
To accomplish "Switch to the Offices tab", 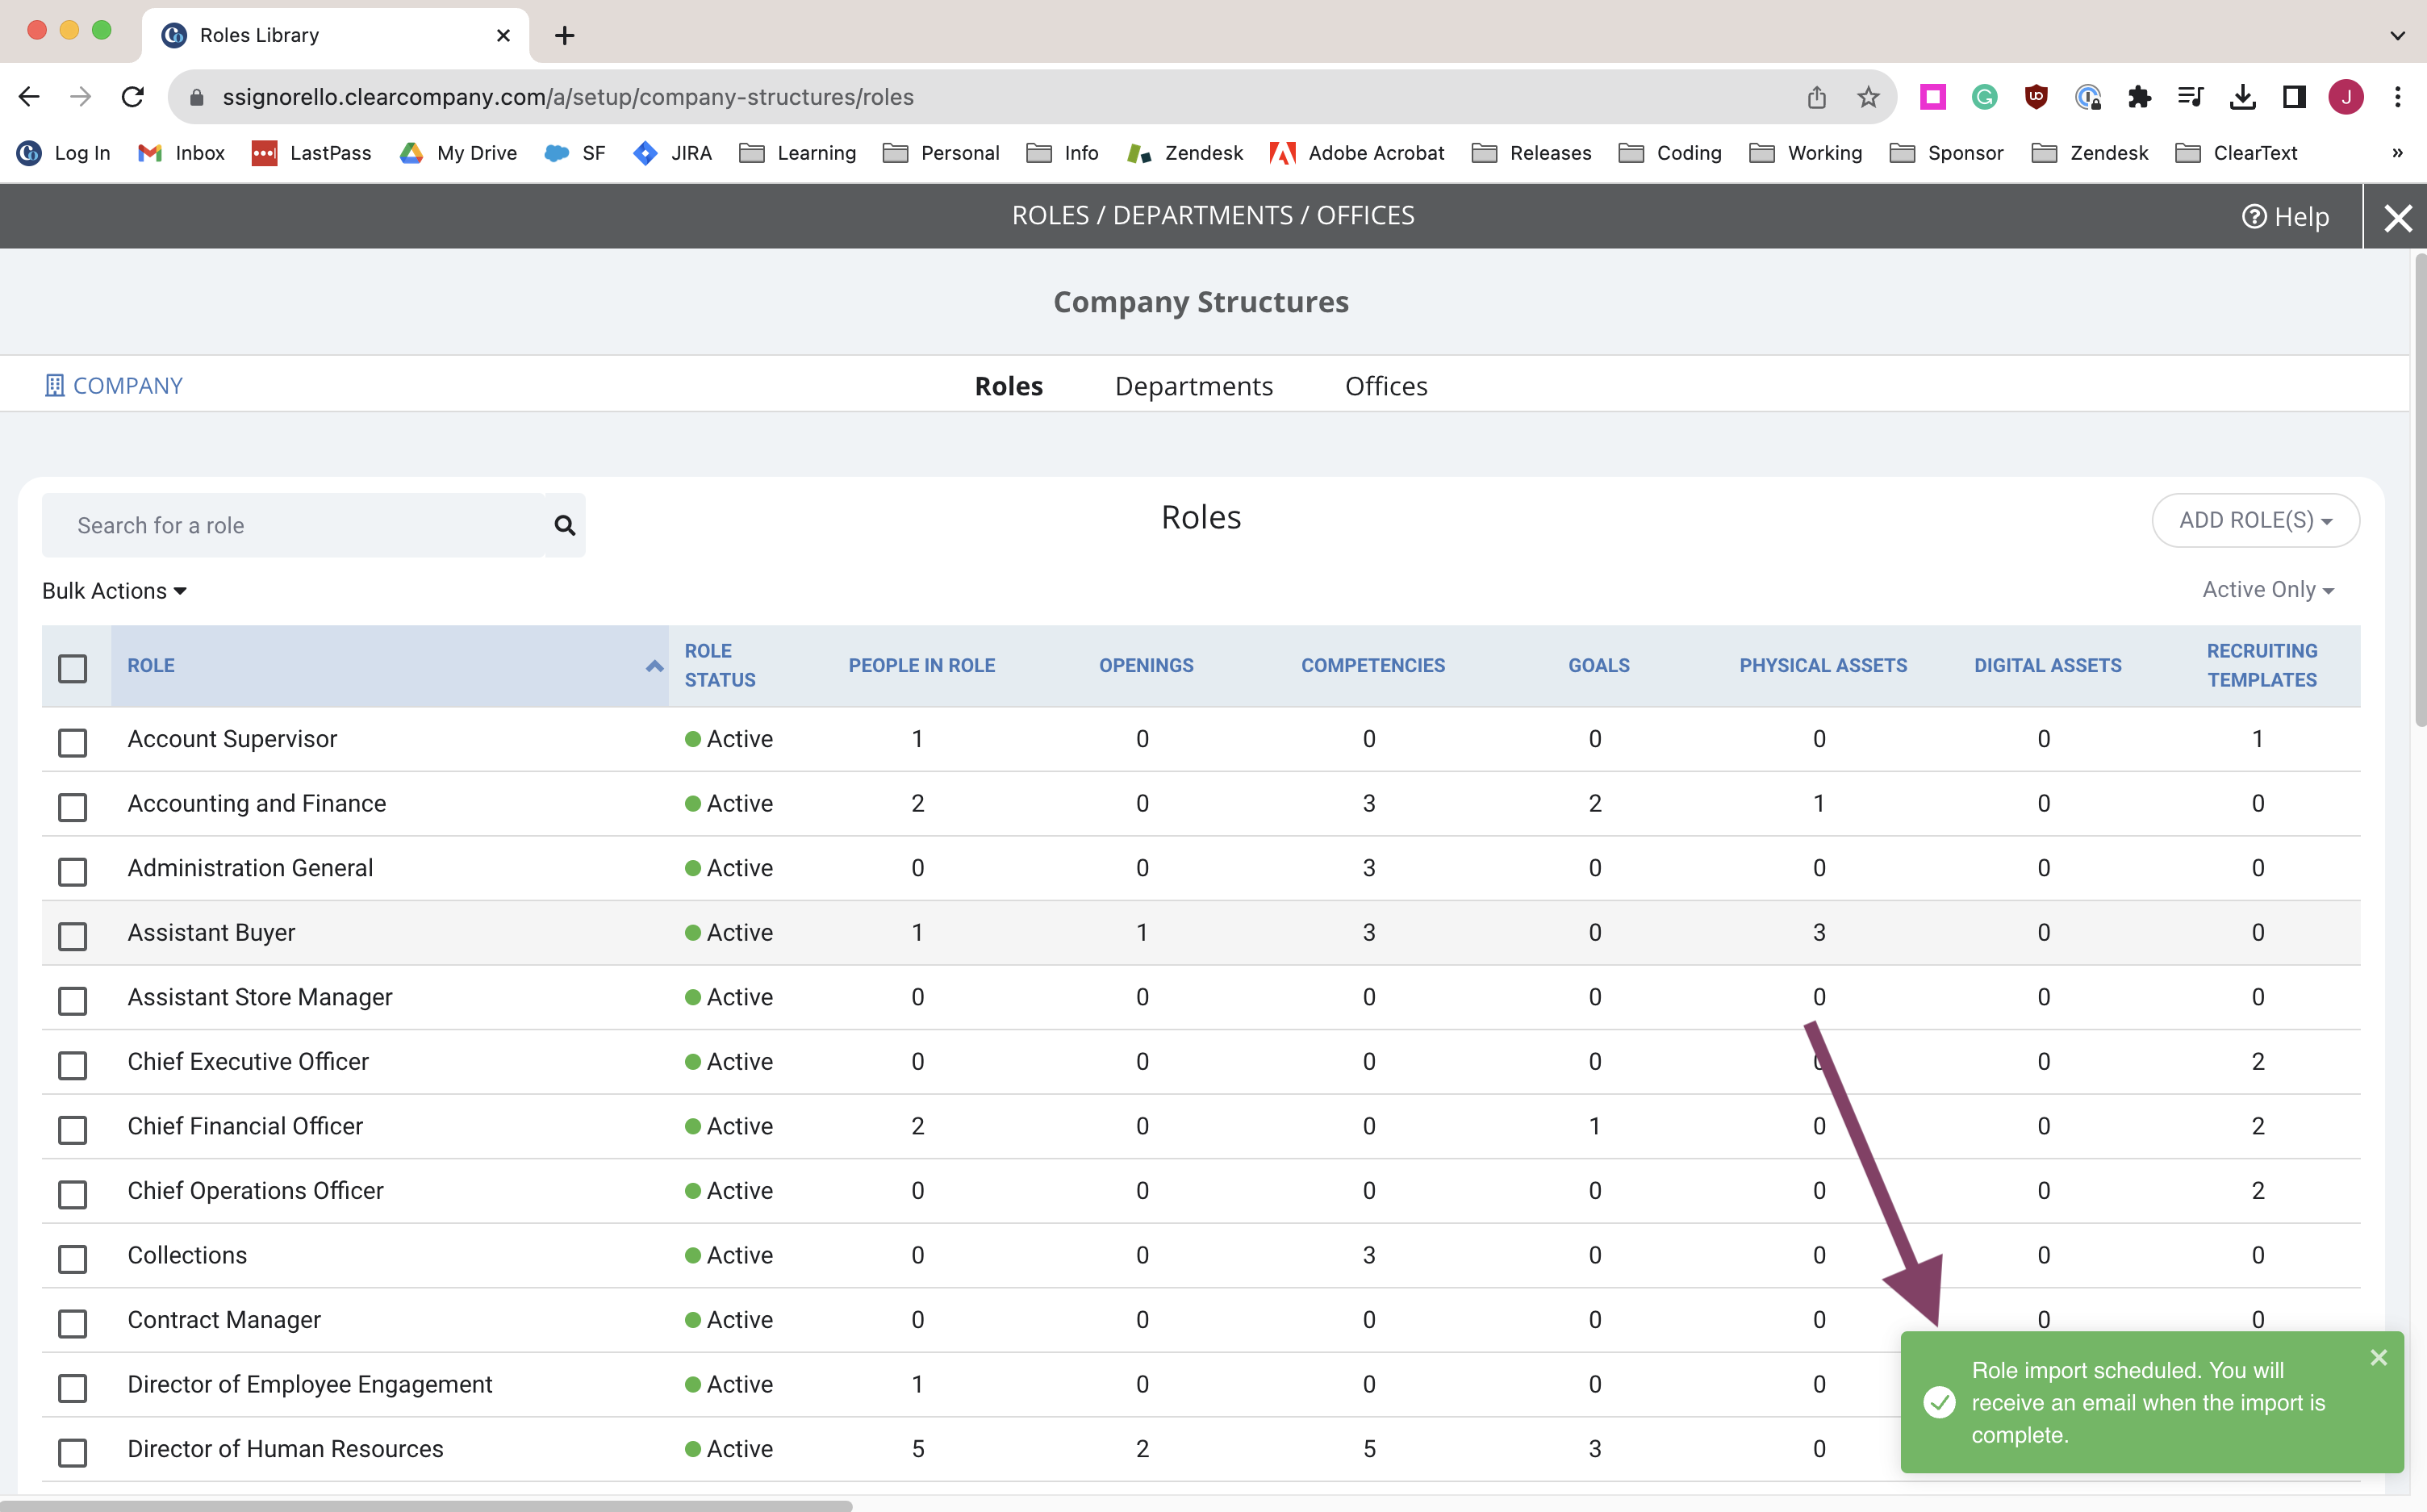I will pos(1386,386).
